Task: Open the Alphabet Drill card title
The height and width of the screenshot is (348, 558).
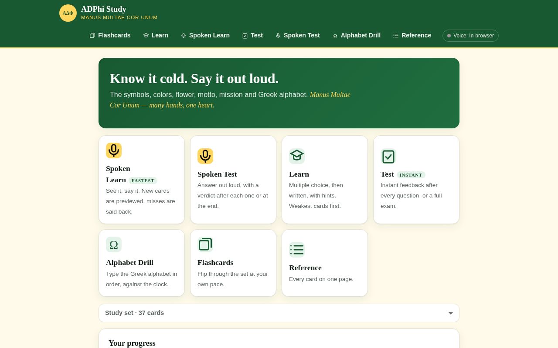Action: coord(129,262)
